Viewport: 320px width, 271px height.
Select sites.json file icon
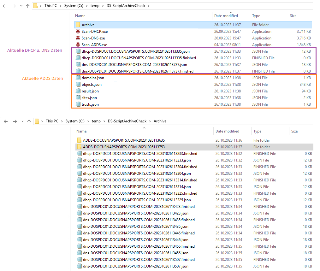[78, 97]
